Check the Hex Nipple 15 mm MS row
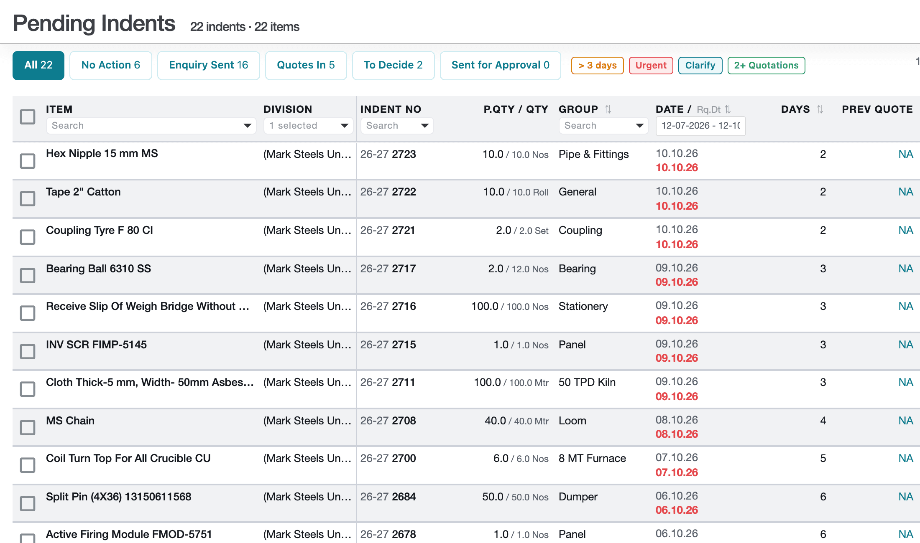This screenshot has width=920, height=543. 28,161
